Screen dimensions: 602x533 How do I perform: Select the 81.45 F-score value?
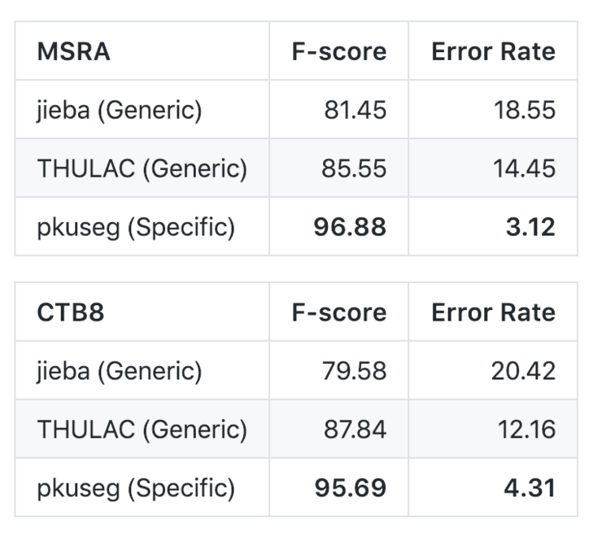tap(355, 110)
